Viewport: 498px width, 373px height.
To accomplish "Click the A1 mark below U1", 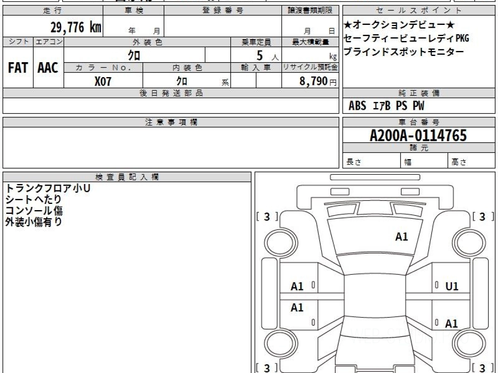I will click(452, 324).
